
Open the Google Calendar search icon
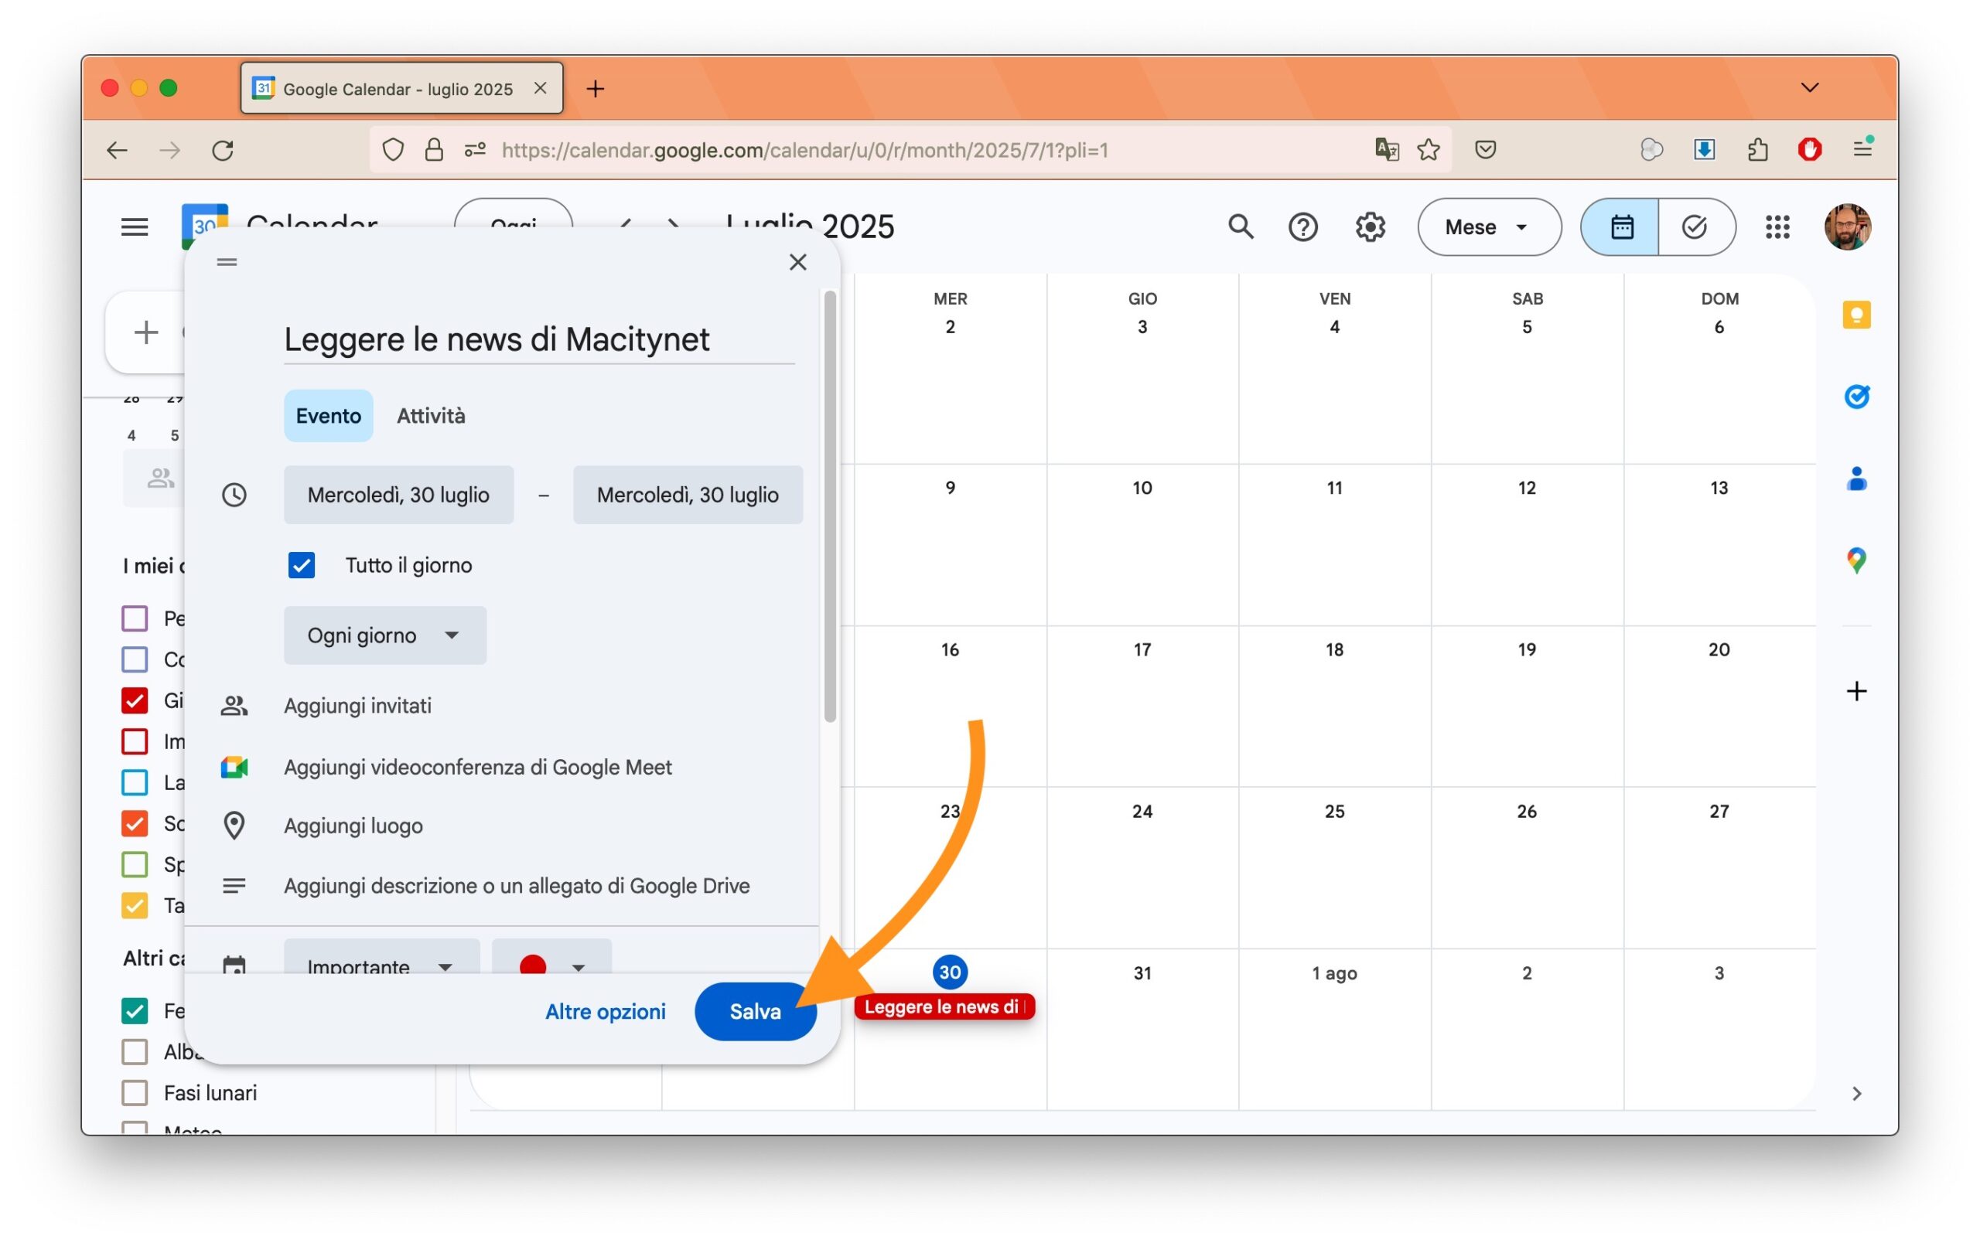pos(1240,226)
